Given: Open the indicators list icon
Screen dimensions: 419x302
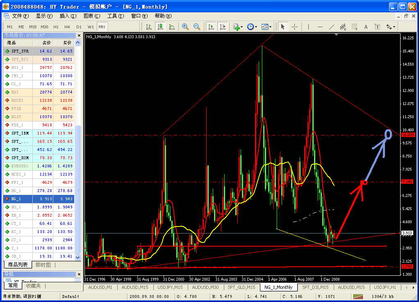Looking at the screenshot, I should coord(236,27).
